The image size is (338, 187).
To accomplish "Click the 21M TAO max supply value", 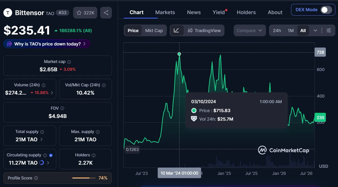I will (85, 139).
